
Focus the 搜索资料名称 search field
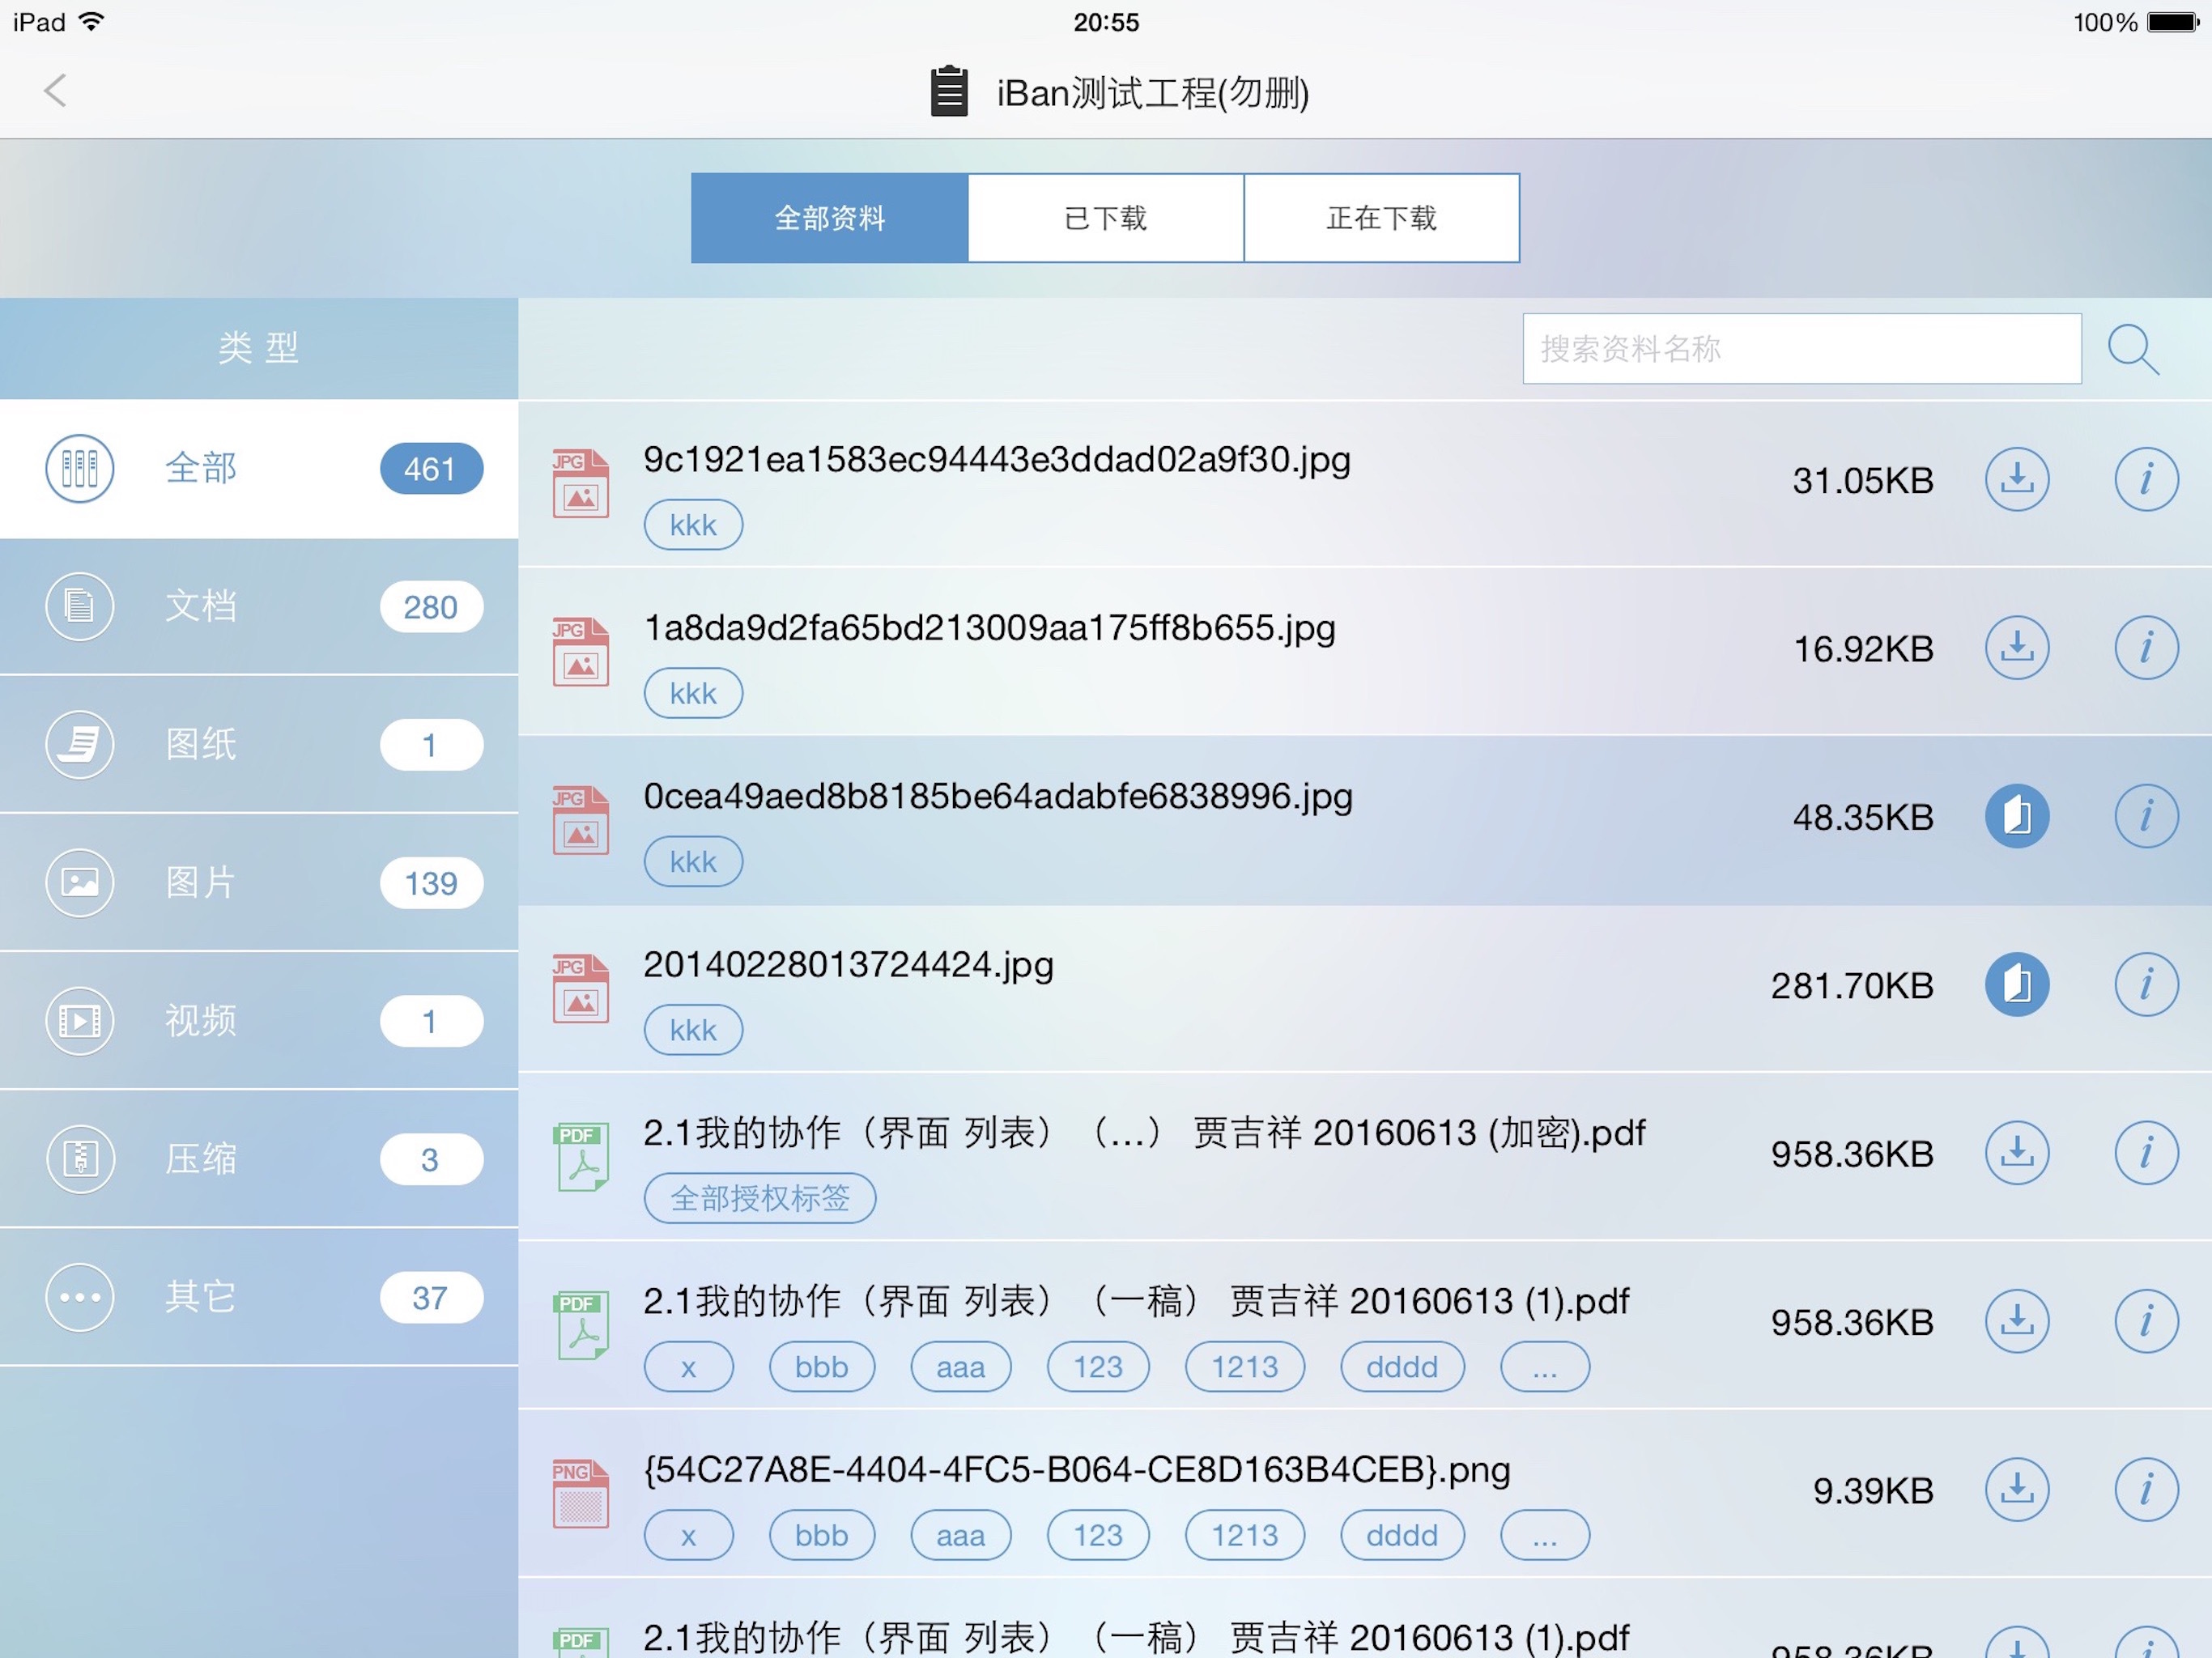pos(1802,349)
